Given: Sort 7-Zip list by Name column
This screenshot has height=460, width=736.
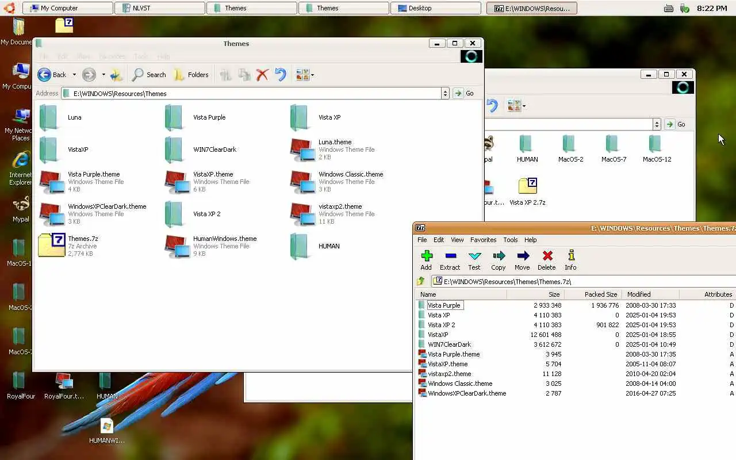Looking at the screenshot, I should [461, 294].
